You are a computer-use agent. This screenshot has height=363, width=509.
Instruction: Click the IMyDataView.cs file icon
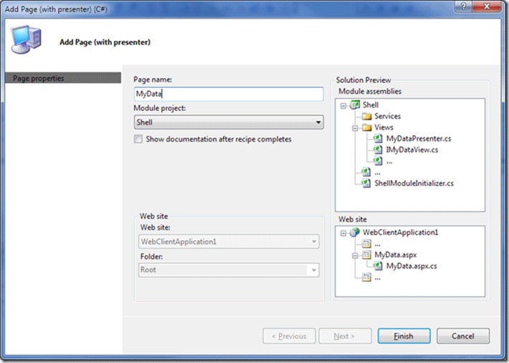click(377, 149)
